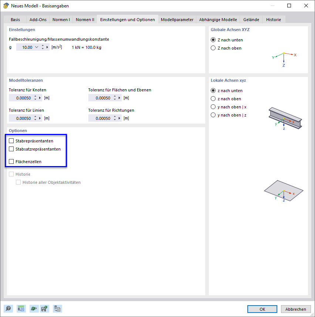315x317 pixels.
Task: Click the stepper for Toleranz für Linien
Action: tap(35, 118)
